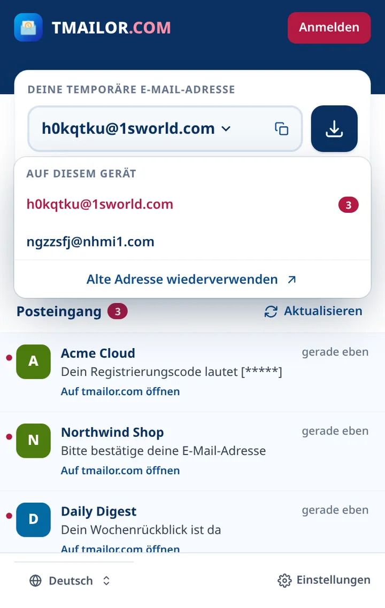Screen dimensions: 385x608
Task: Click the Acme Cloud unread dot
Action: pyautogui.click(x=9, y=358)
